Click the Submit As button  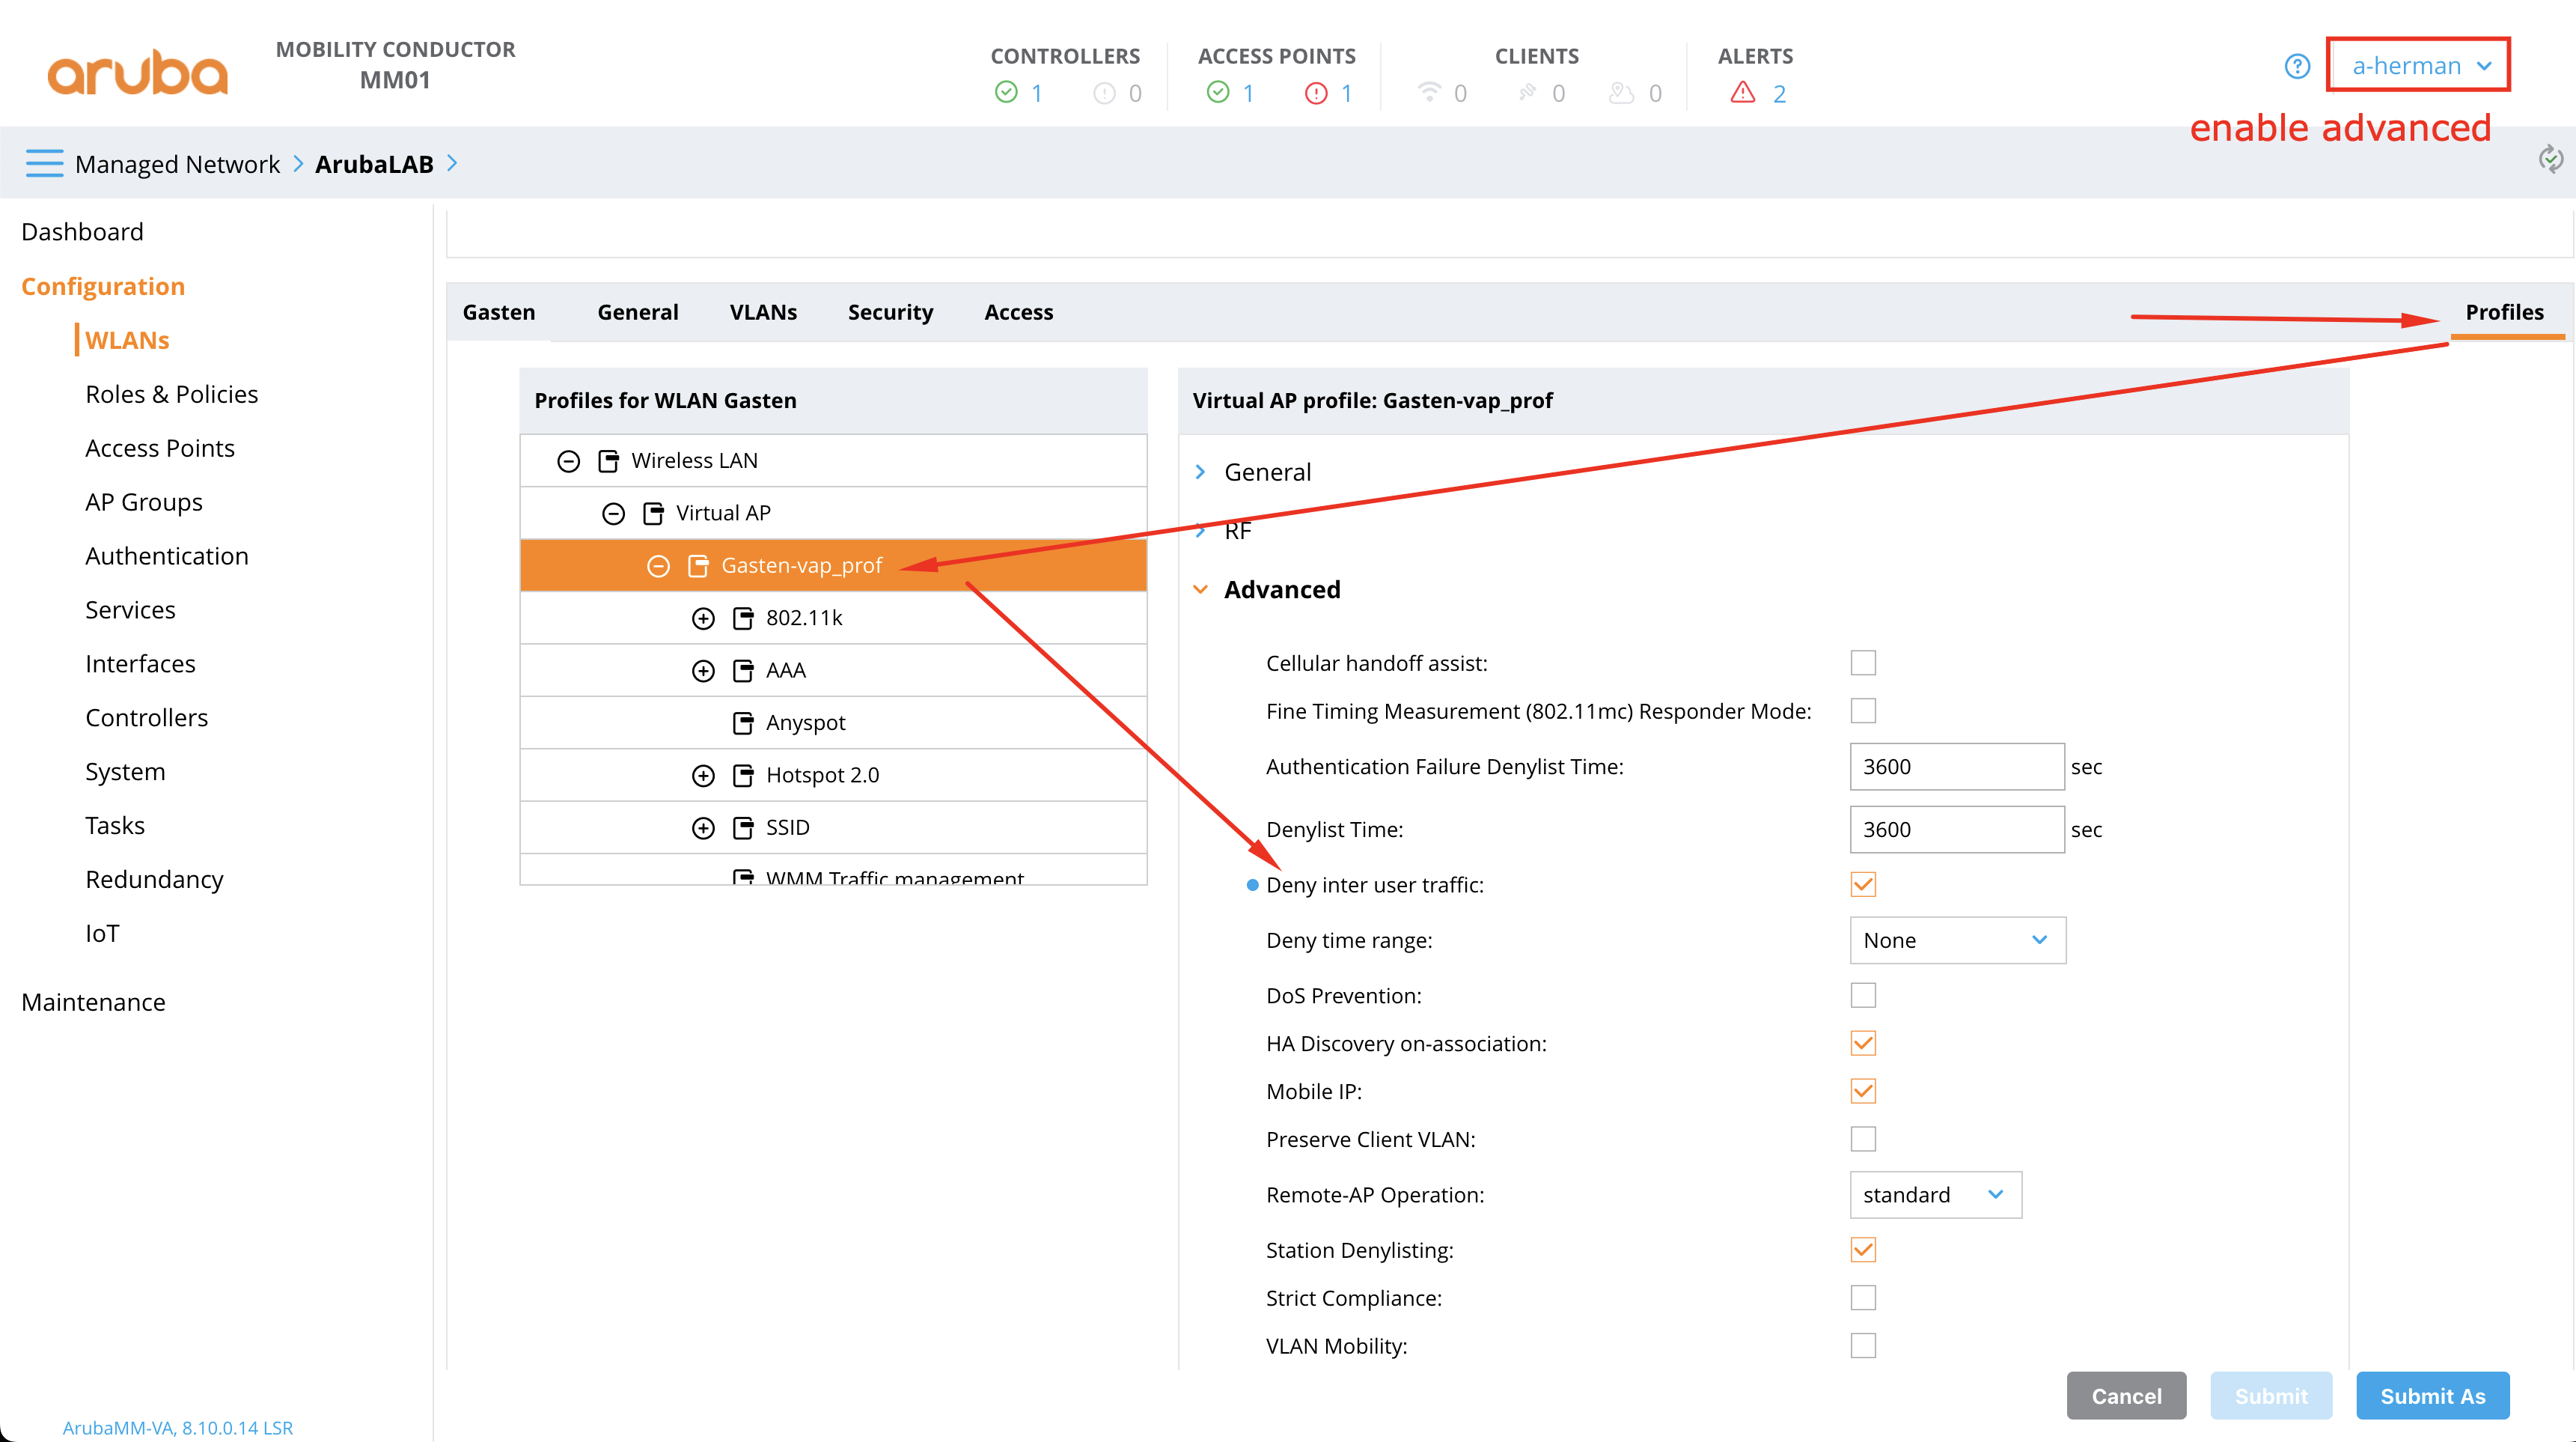pos(2432,1396)
